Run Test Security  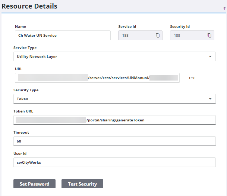coord(82,184)
